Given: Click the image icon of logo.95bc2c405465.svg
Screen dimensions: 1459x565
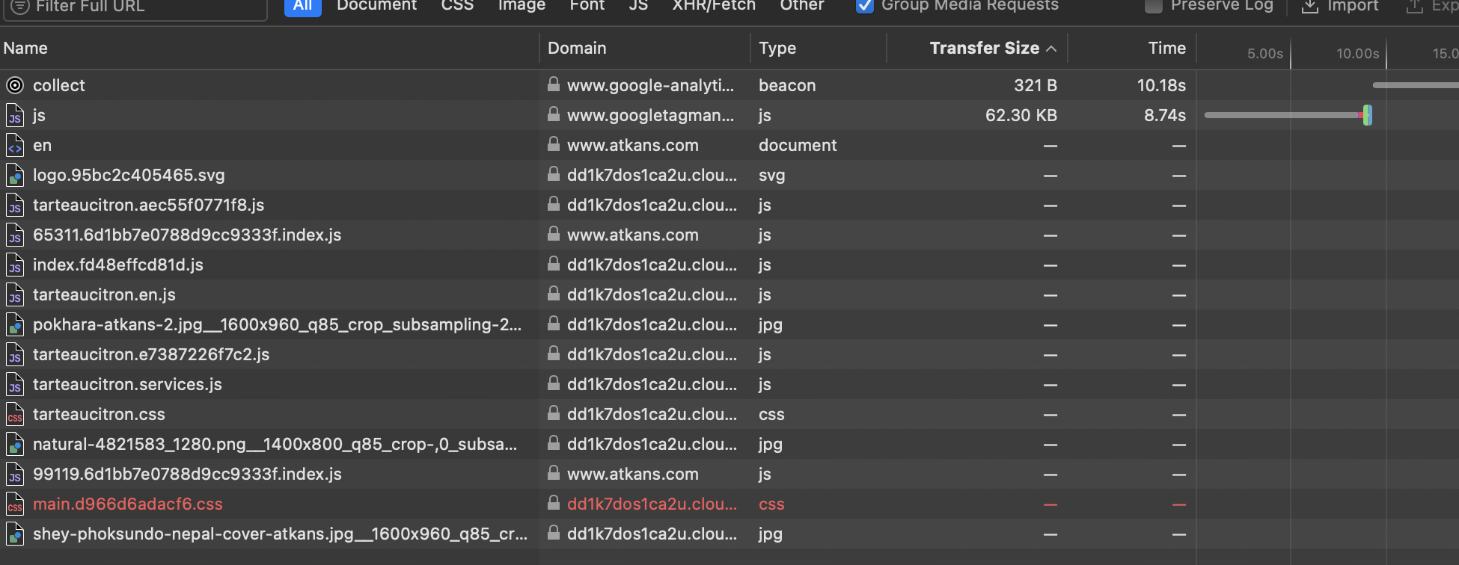Looking at the screenshot, I should coord(15,175).
